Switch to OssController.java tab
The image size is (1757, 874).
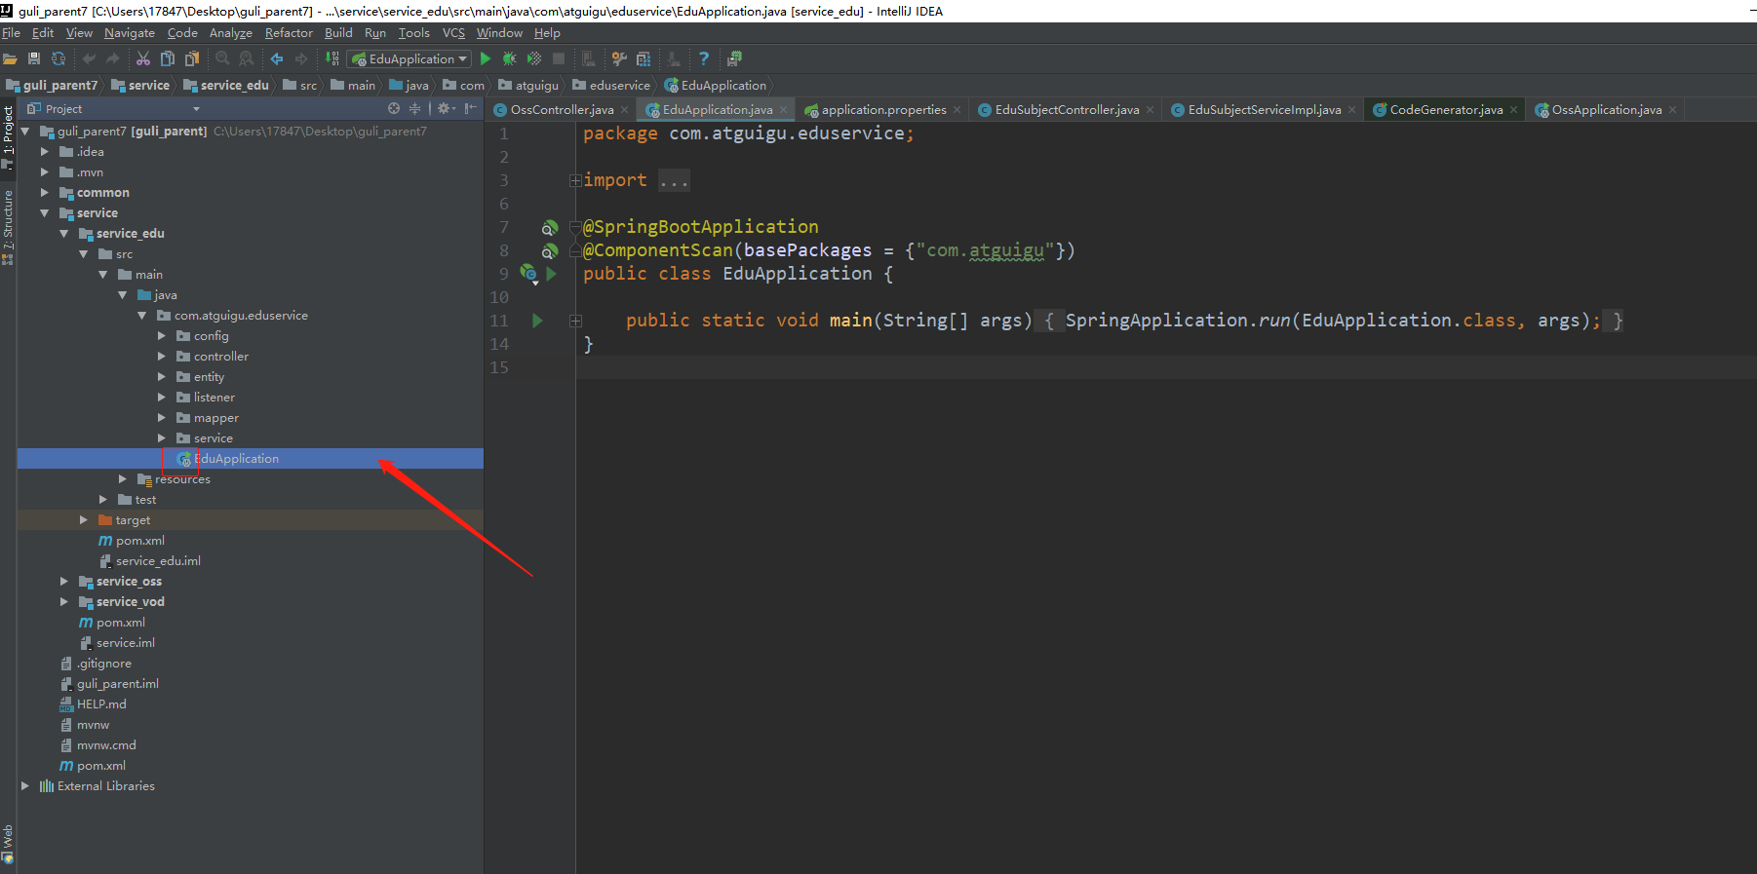click(x=562, y=109)
